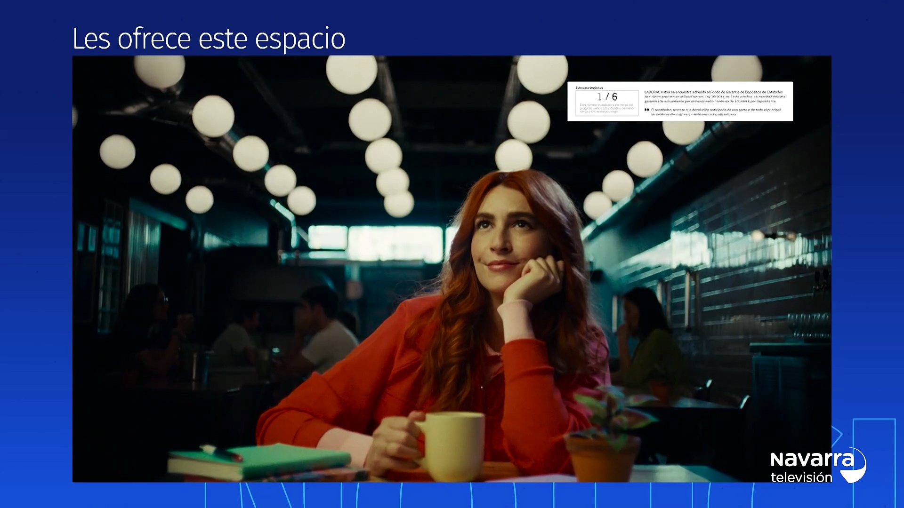904x508 pixels.
Task: Click the pen lying on the notebook
Action: coord(221,453)
